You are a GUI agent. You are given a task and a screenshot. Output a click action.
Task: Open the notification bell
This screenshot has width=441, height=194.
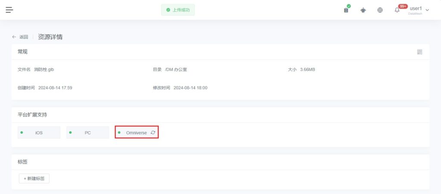pyautogui.click(x=397, y=10)
